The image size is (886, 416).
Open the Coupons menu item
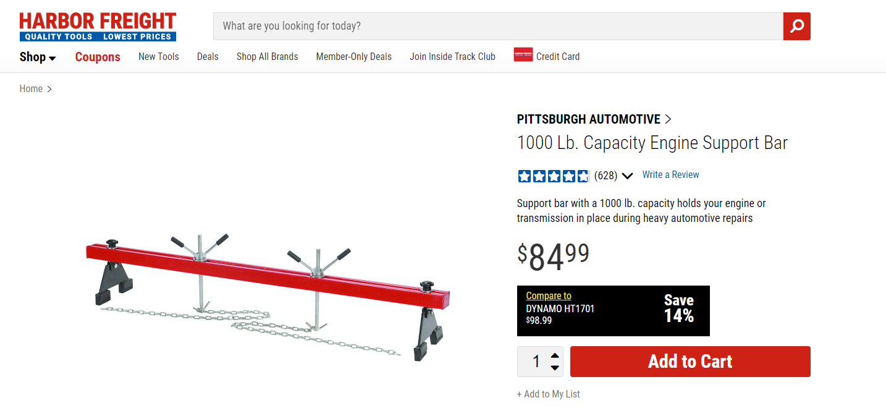98,57
